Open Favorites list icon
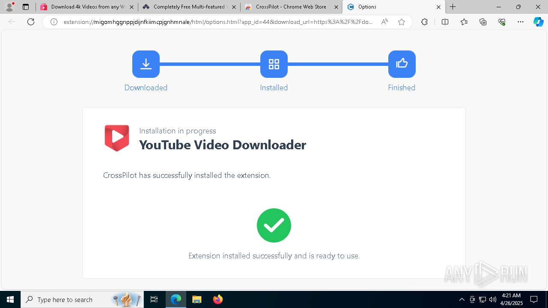Viewport: 548px width, 308px height. click(x=464, y=22)
